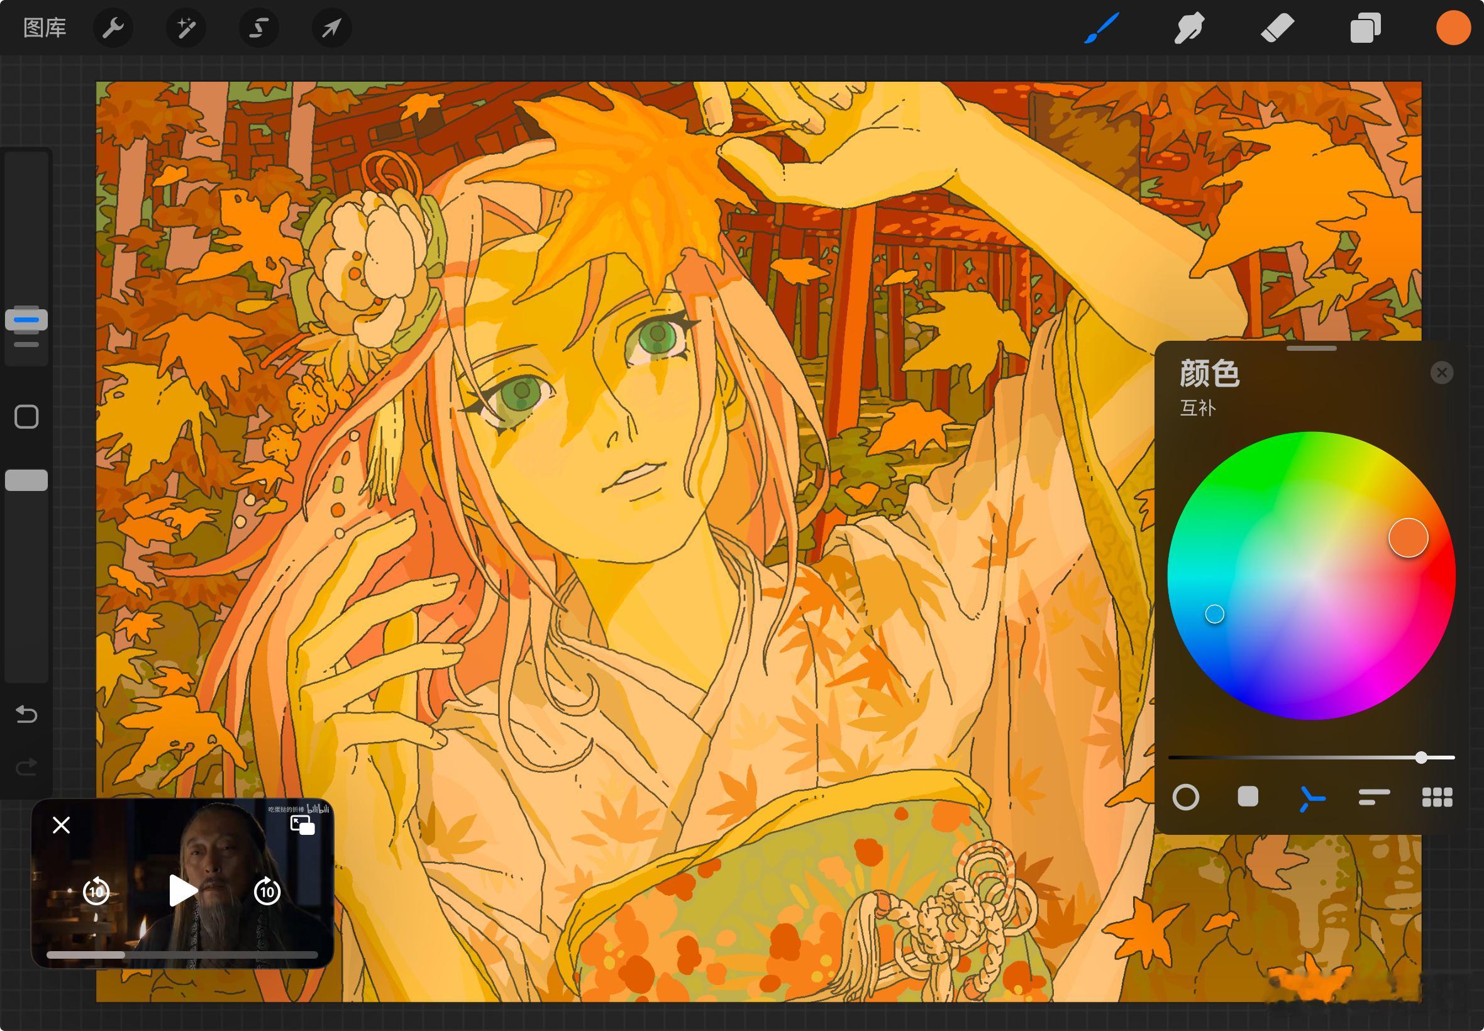Select the Brush tool
This screenshot has width=1484, height=1031.
pyautogui.click(x=1102, y=28)
